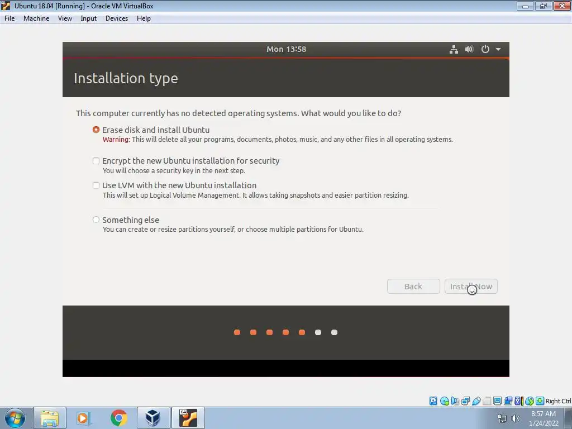This screenshot has width=572, height=429.
Task: Click the Back button
Action: 413,287
